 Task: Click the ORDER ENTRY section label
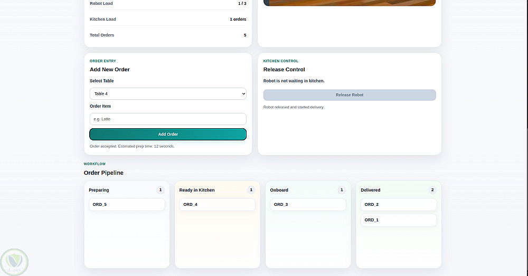pos(103,61)
